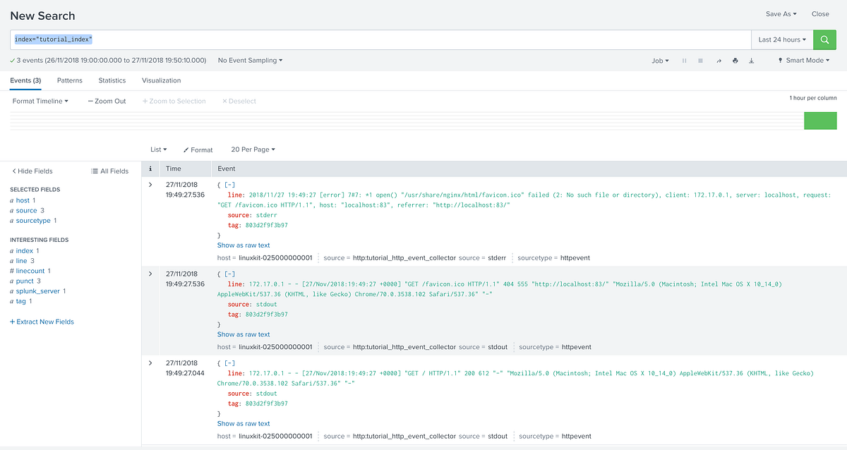
Task: Open the 20 Per Page dropdown
Action: [x=253, y=150]
